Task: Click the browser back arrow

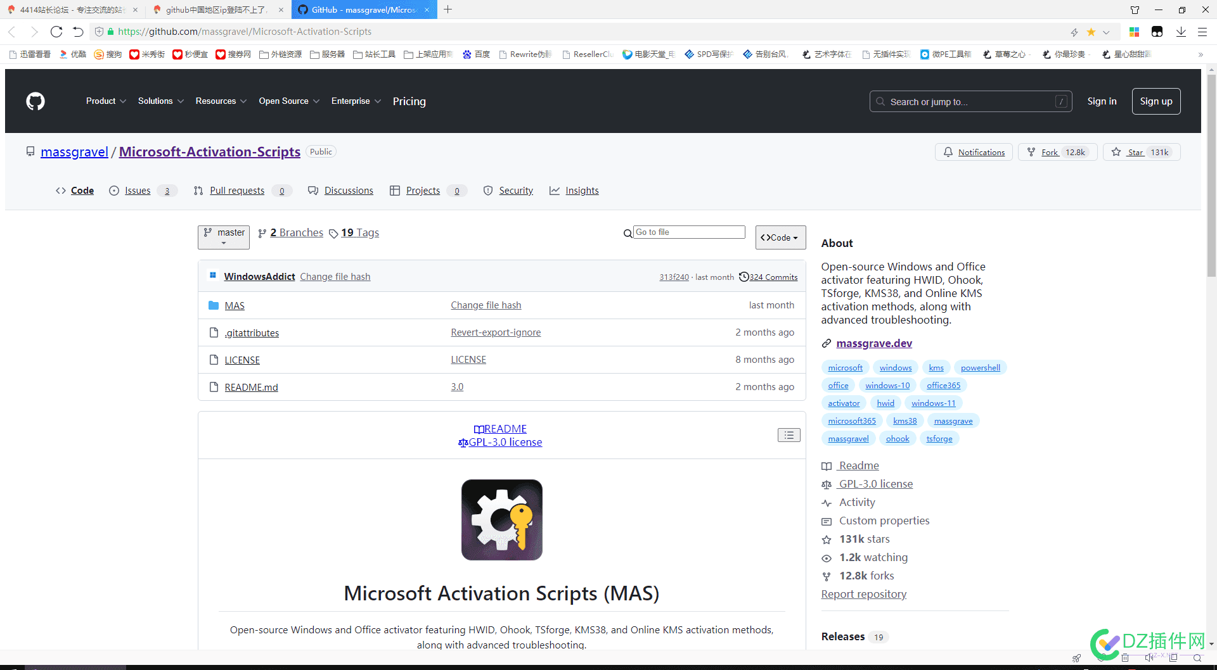Action: 11,32
